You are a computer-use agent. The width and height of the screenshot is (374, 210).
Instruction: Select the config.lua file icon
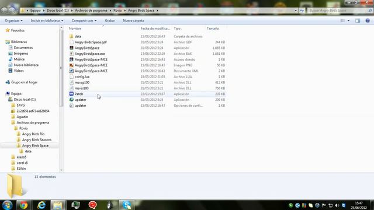(71, 76)
